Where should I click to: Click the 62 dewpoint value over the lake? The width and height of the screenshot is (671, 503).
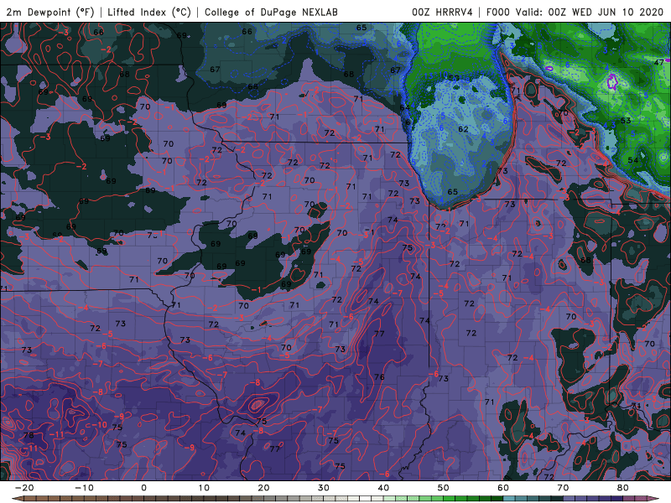click(463, 129)
